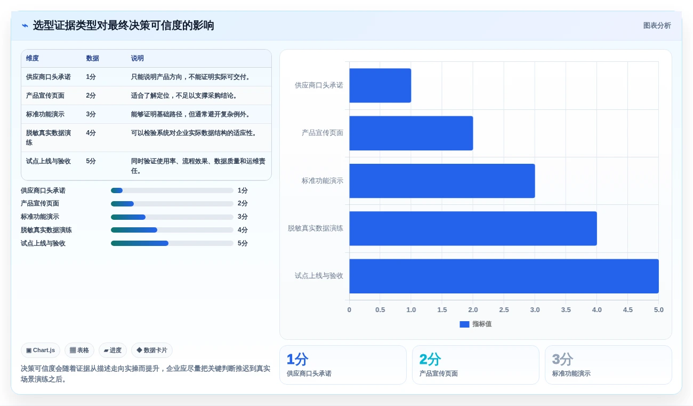Click the 试点上线与验收 progress bar
This screenshot has height=406, width=693.
coord(172,243)
